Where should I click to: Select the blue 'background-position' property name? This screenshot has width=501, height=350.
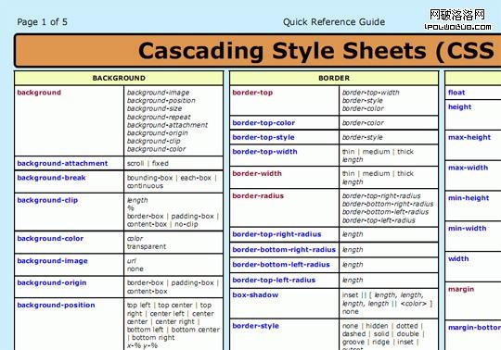[56, 305]
